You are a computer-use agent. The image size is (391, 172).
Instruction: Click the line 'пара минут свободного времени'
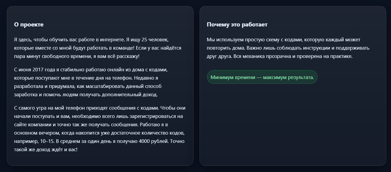coord(76,56)
